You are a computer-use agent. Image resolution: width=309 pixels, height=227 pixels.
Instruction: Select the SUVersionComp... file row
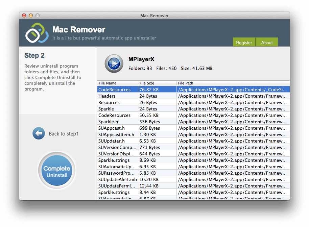[x=193, y=147]
